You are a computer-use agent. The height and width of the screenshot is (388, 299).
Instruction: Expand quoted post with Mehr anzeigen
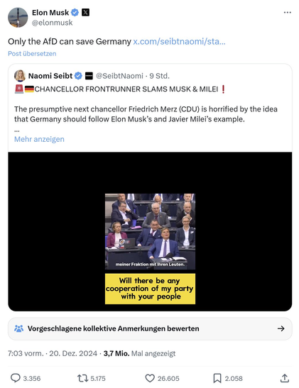[x=39, y=139]
